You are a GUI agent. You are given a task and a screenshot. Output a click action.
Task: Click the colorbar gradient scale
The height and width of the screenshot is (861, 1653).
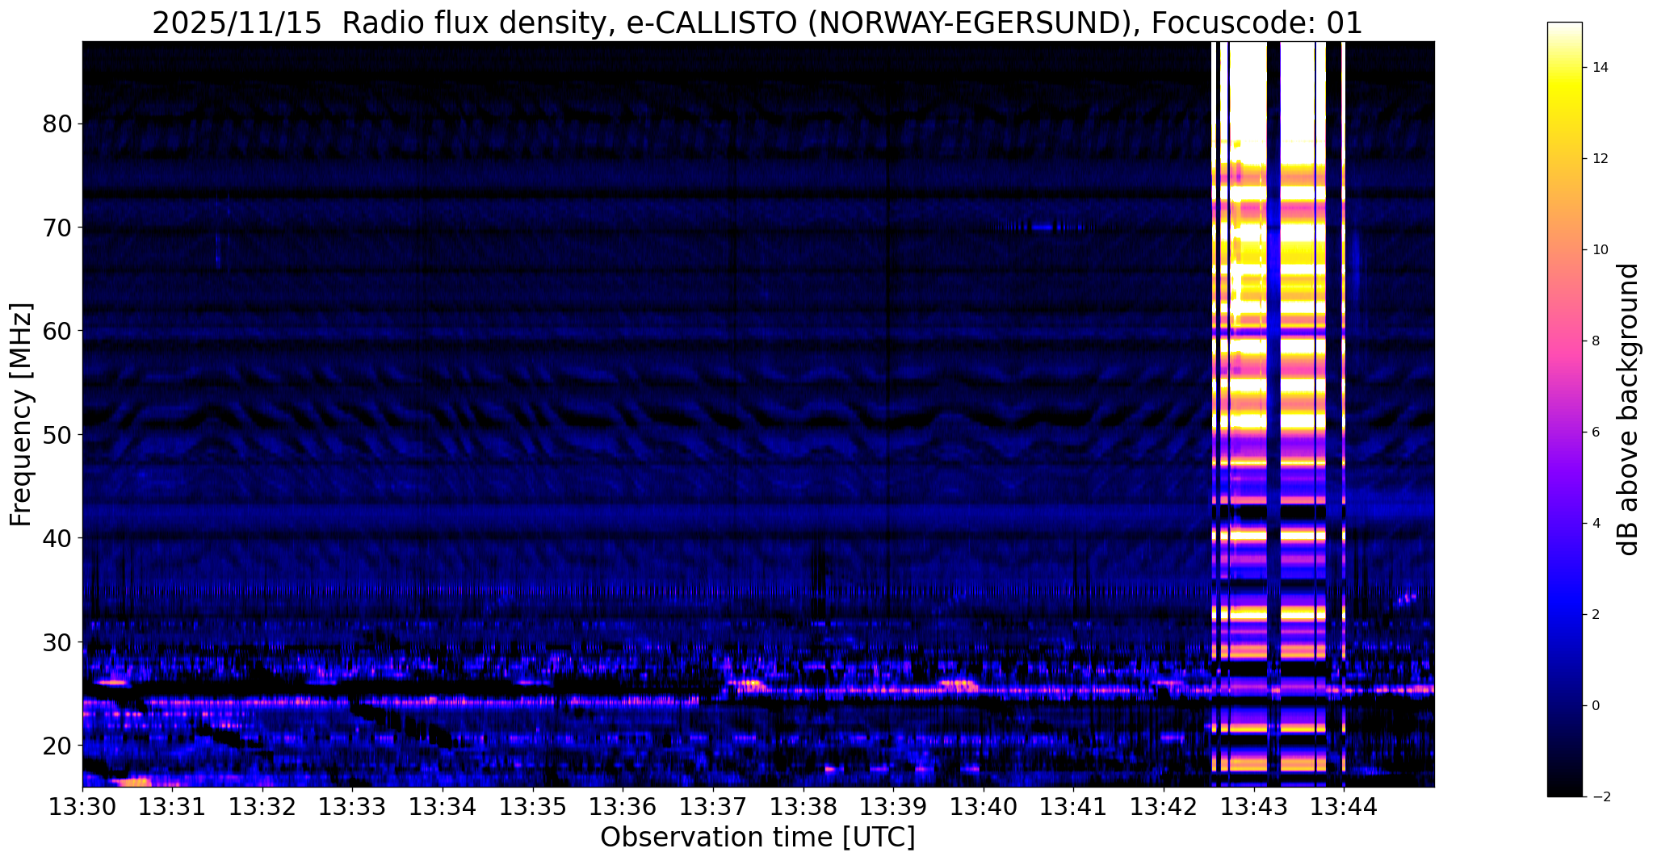pos(1564,409)
